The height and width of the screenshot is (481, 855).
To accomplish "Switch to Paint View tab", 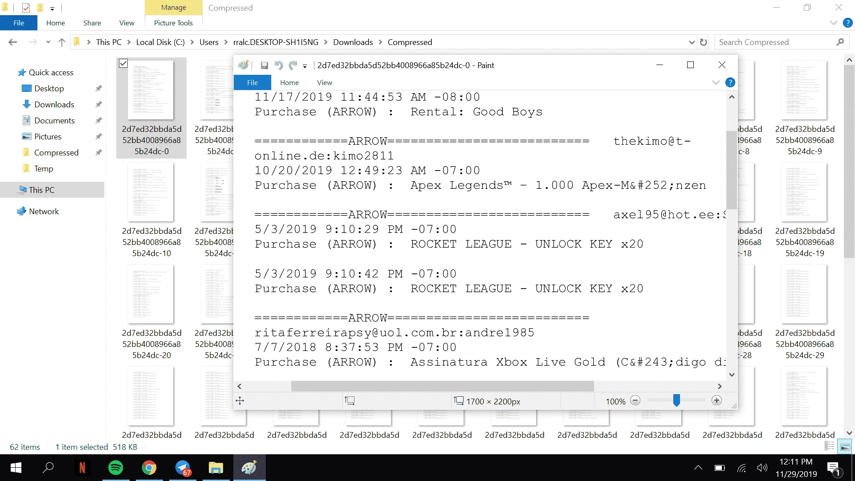I will [x=325, y=82].
